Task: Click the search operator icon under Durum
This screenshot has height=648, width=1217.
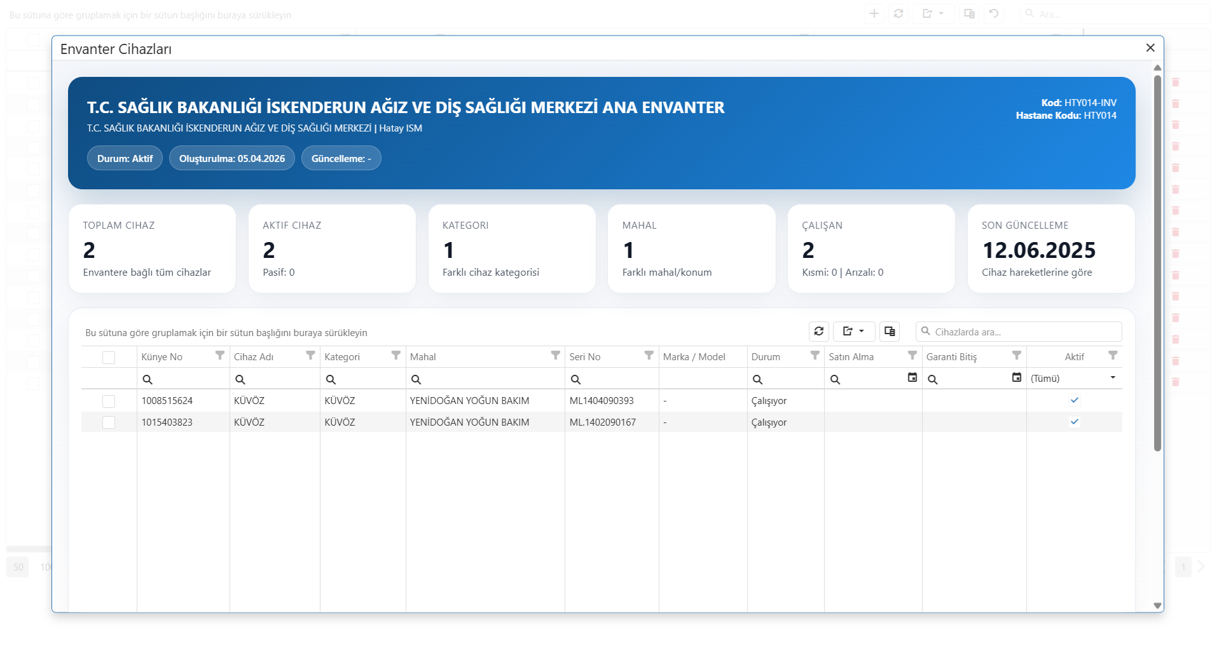Action: click(757, 379)
